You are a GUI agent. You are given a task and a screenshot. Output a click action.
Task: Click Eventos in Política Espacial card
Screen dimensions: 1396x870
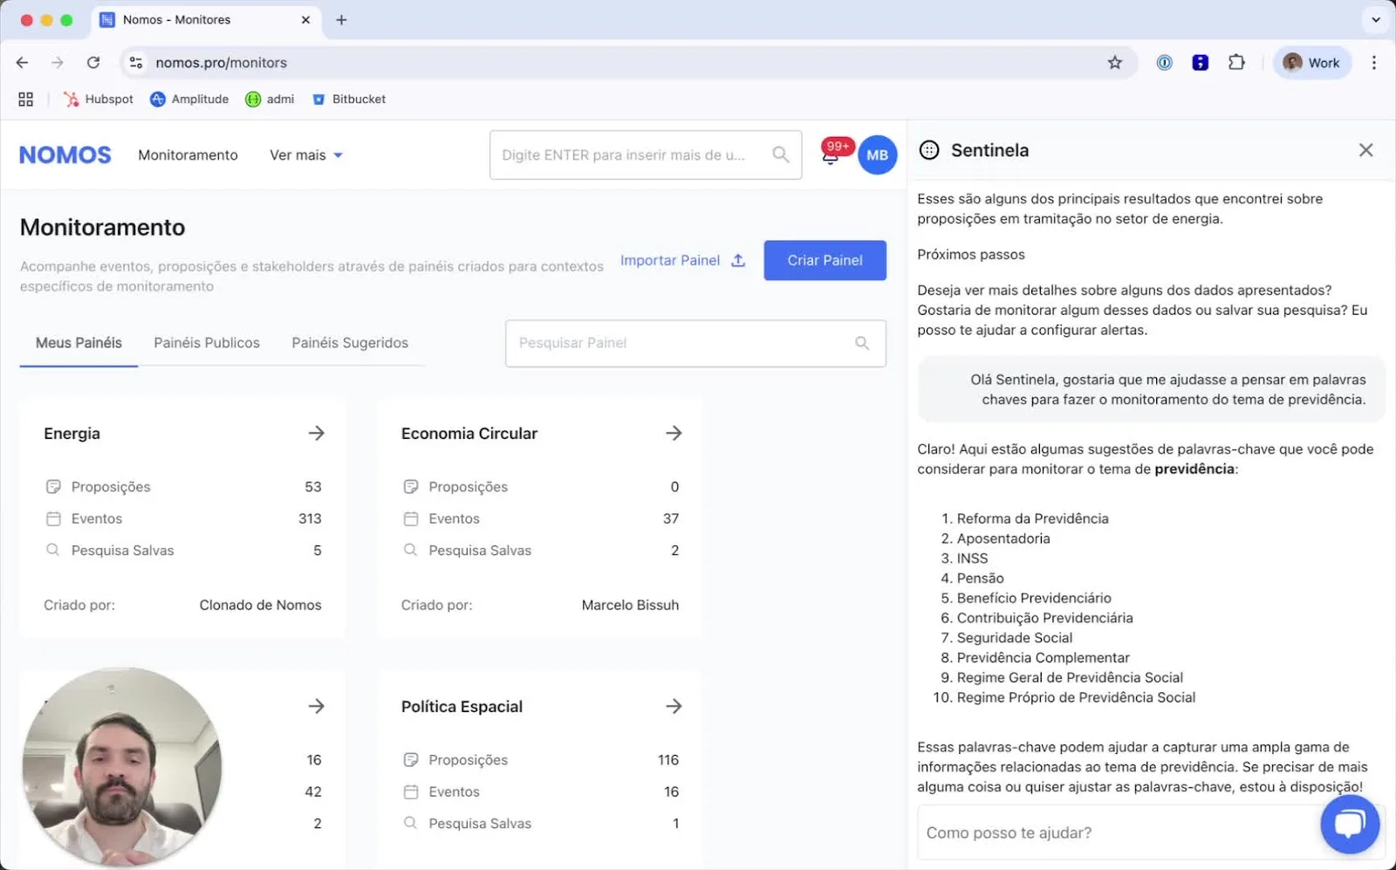pos(540,791)
